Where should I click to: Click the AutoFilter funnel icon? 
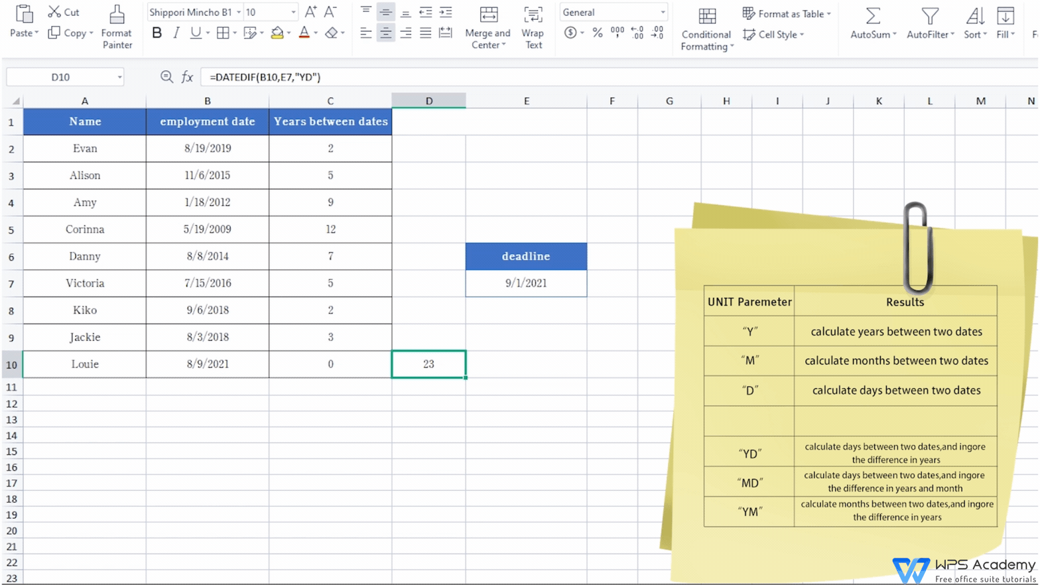point(930,16)
